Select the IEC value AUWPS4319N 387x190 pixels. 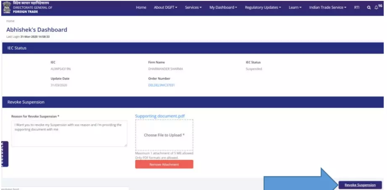pyautogui.click(x=60, y=69)
